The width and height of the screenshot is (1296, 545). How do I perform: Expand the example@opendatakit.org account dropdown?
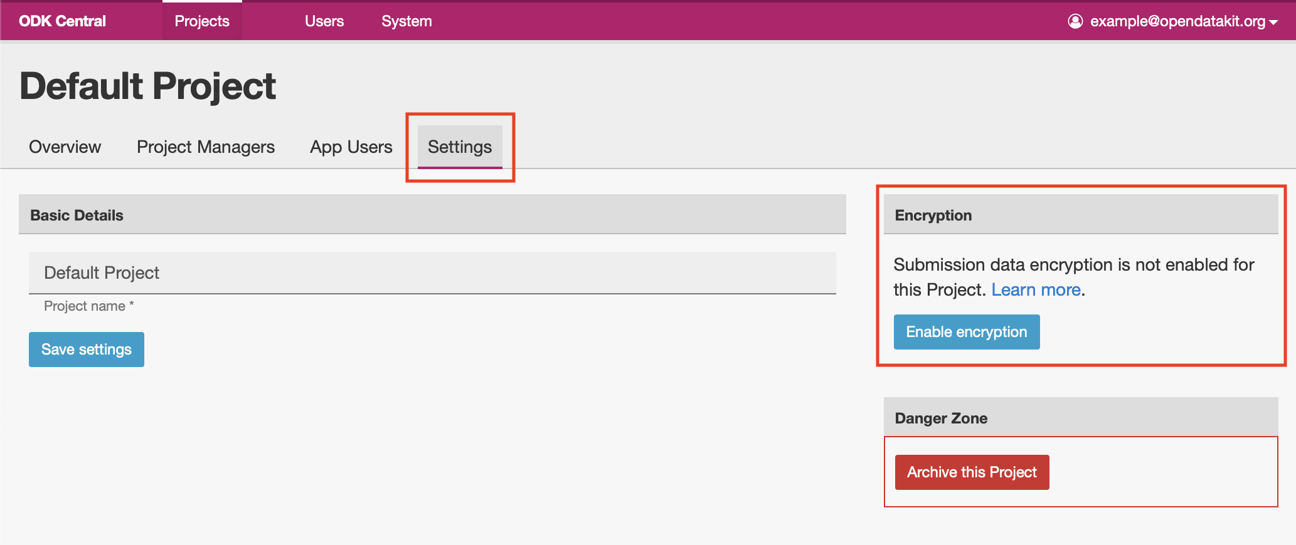coord(1172,21)
